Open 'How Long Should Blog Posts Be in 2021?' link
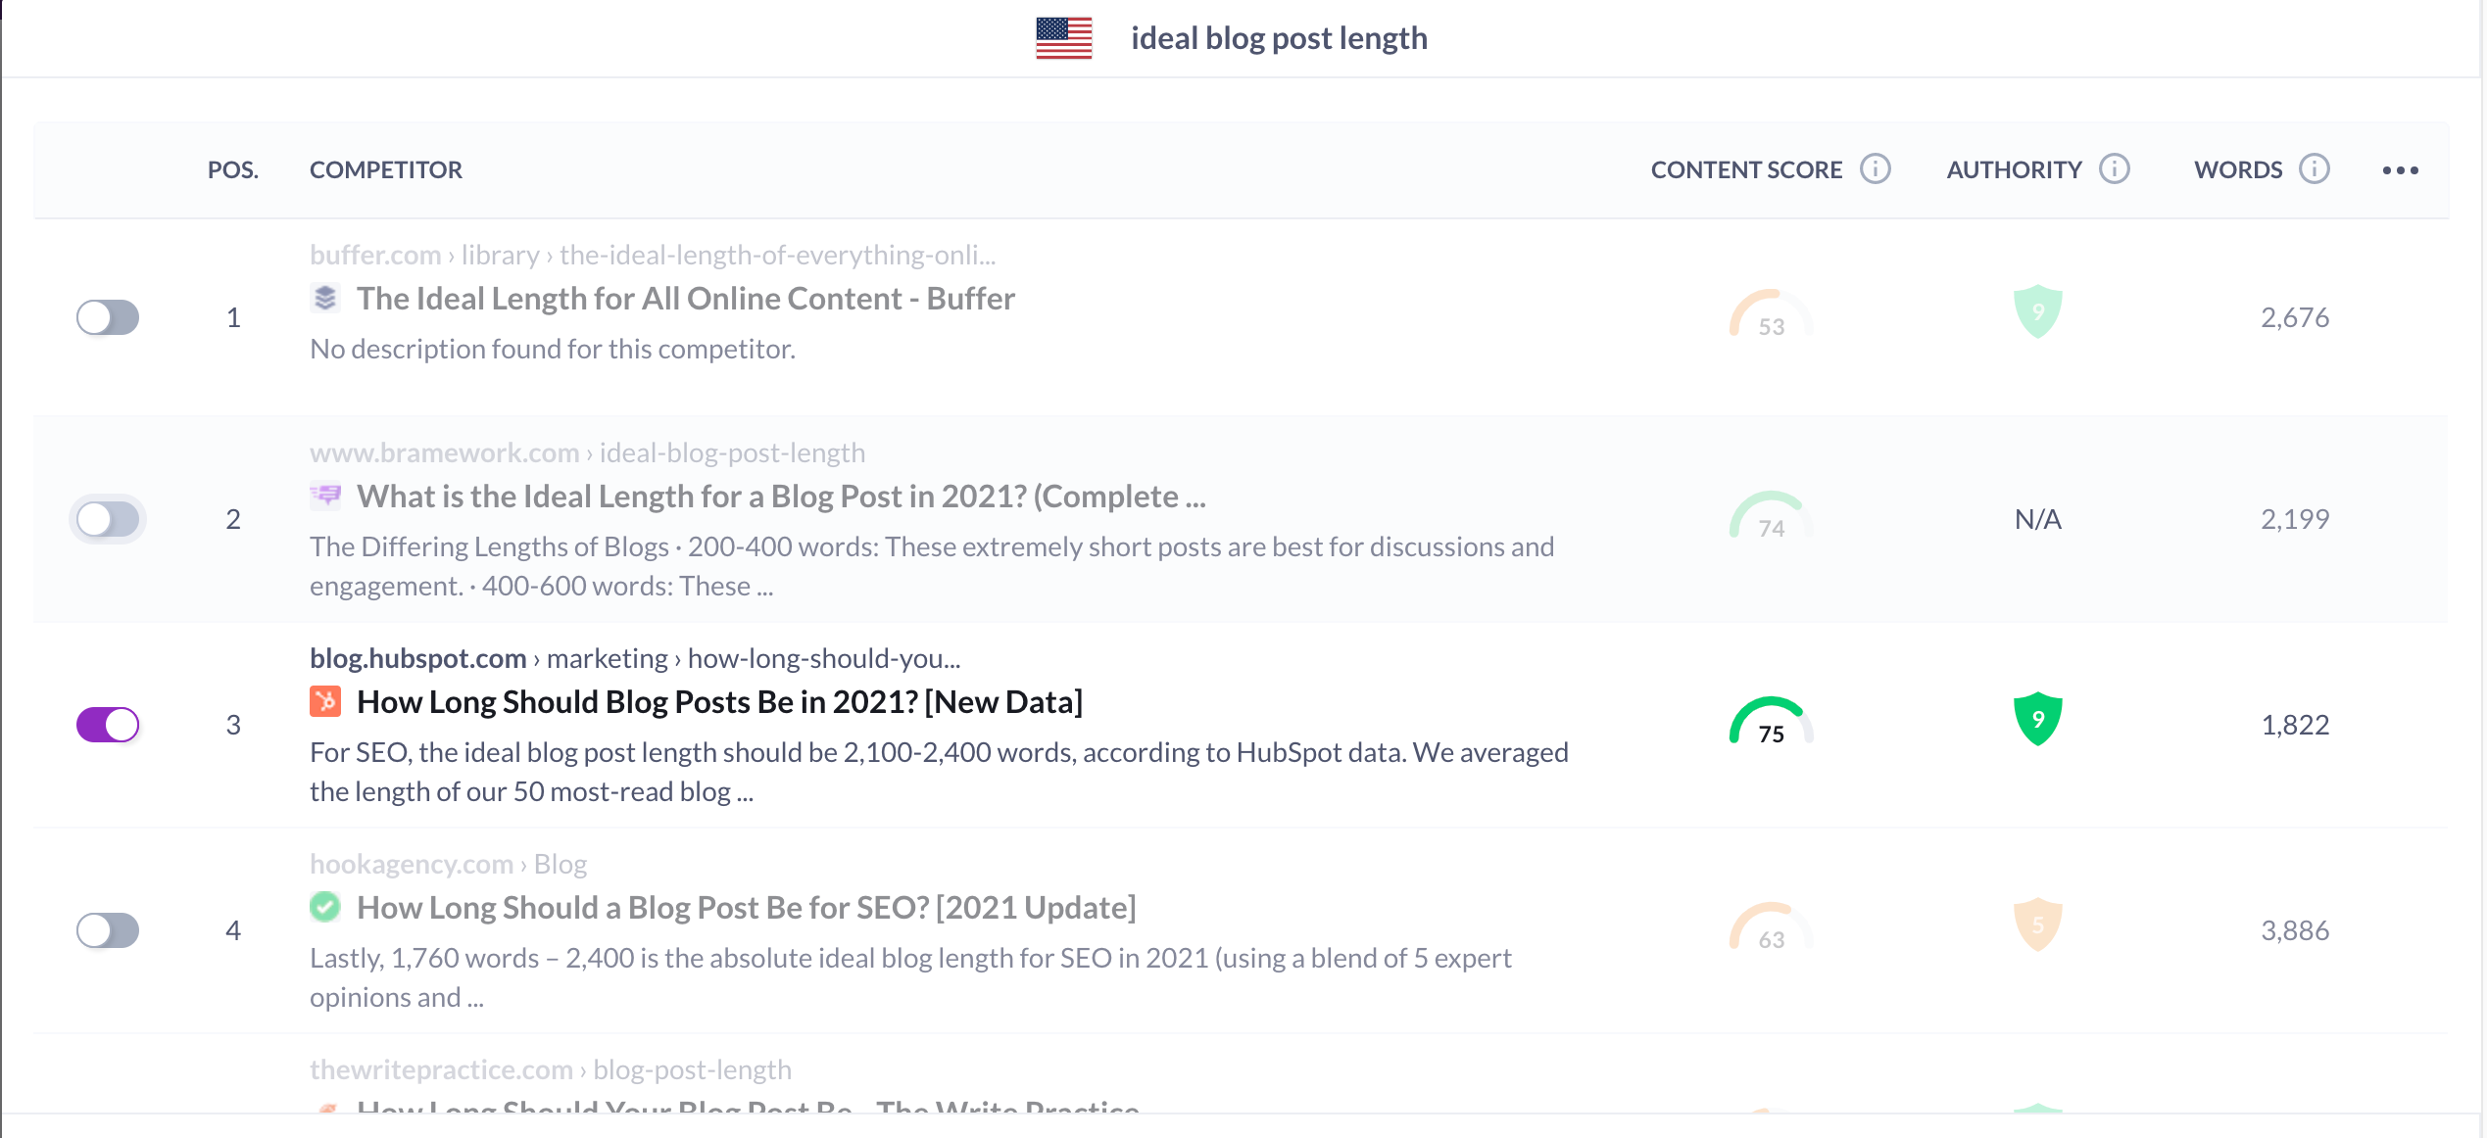Image resolution: width=2487 pixels, height=1138 pixels. [x=719, y=702]
